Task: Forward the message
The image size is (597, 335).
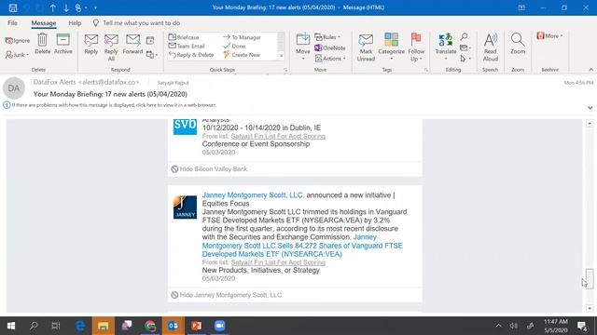Action: coord(132,45)
